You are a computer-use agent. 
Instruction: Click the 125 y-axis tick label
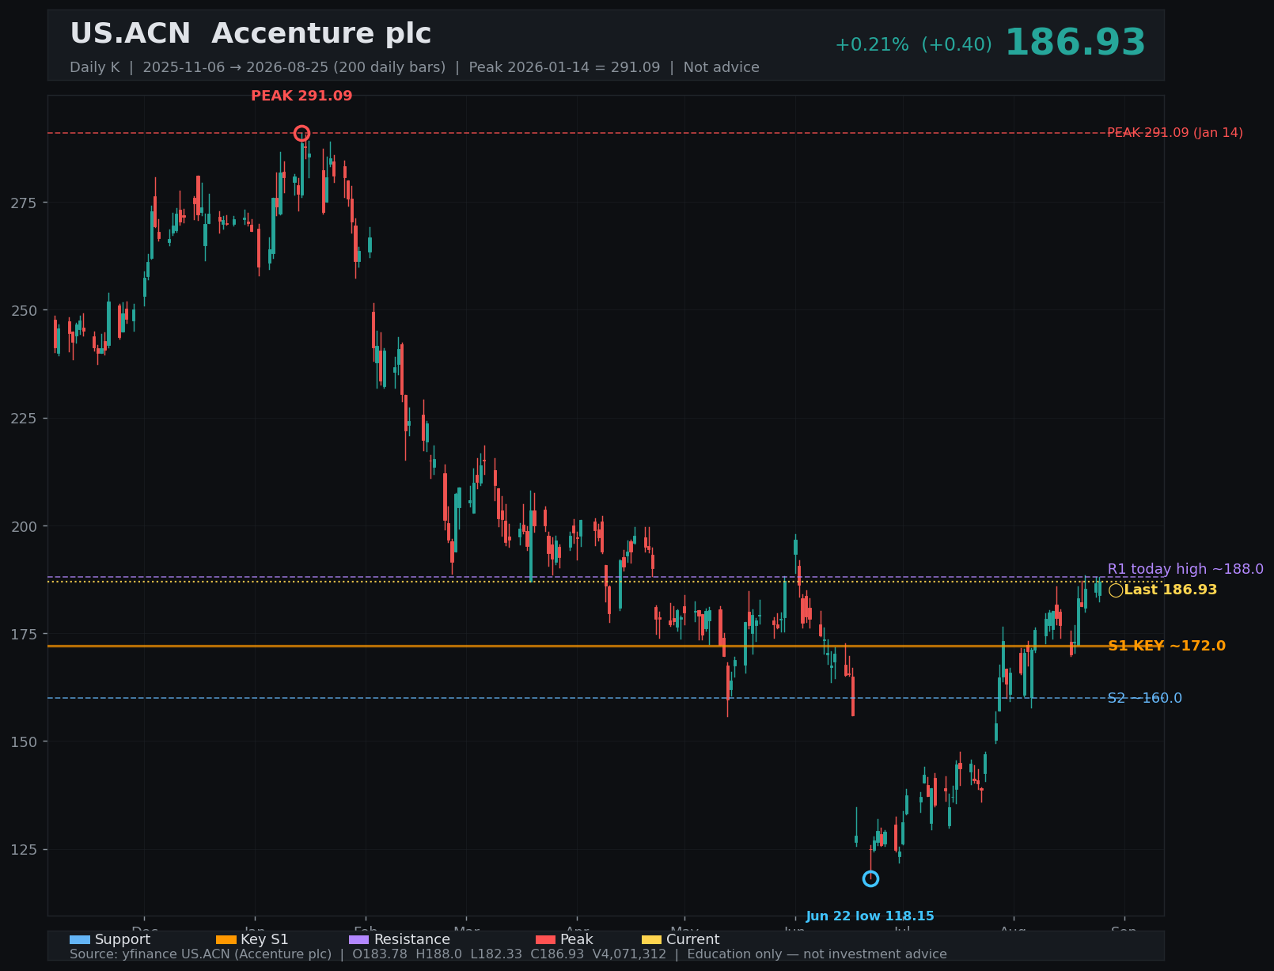tap(24, 849)
